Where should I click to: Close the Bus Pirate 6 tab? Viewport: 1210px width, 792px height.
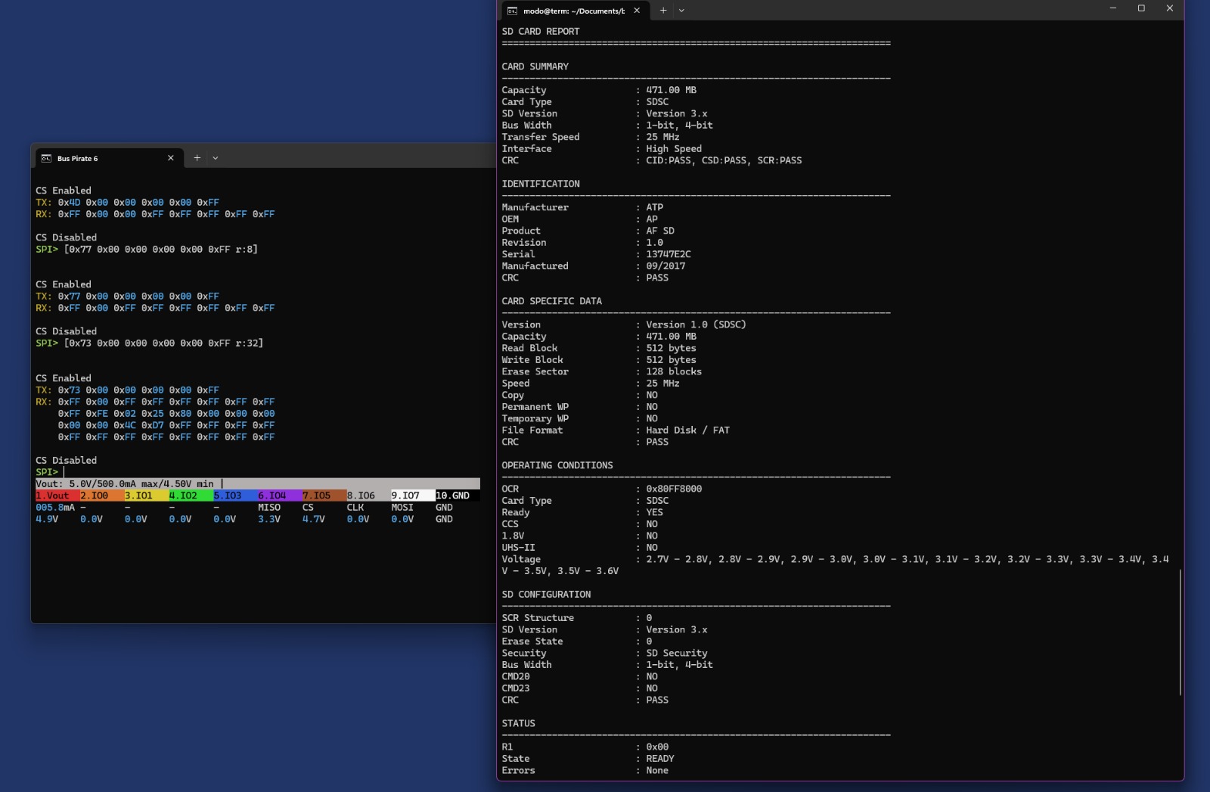pyautogui.click(x=171, y=158)
